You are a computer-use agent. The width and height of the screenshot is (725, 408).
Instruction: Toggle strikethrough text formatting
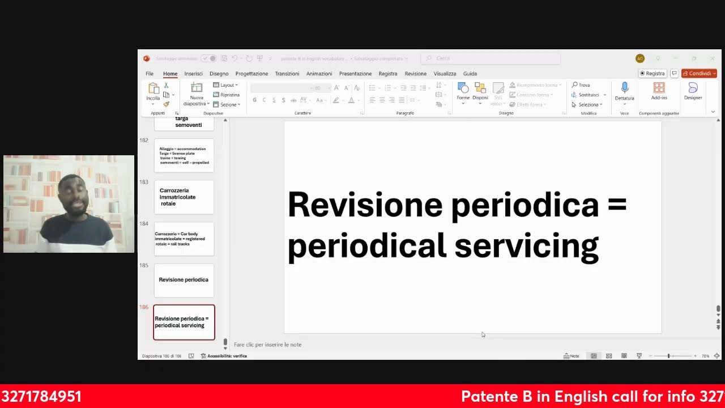point(293,100)
